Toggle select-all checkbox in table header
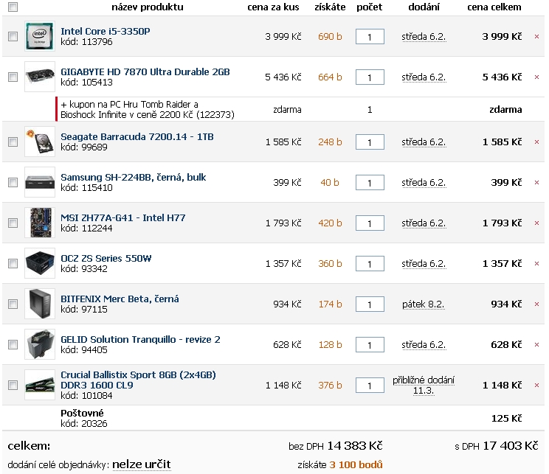 (x=13, y=7)
